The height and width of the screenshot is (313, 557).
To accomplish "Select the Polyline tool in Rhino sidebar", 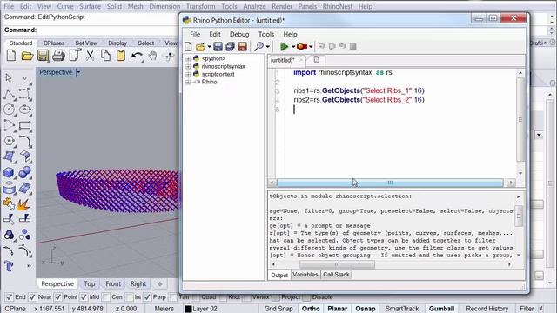I will point(10,95).
